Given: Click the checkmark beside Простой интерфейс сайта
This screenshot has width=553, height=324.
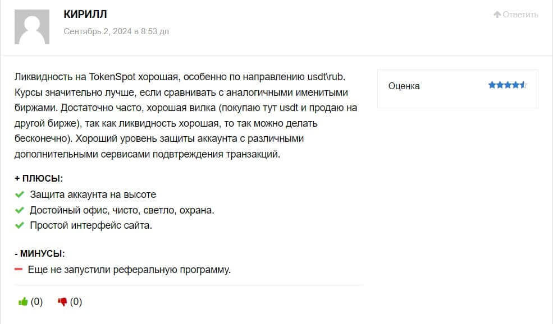Looking at the screenshot, I should pos(20,226).
